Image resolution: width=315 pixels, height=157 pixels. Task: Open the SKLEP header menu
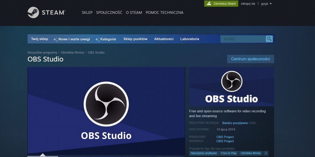click(87, 12)
